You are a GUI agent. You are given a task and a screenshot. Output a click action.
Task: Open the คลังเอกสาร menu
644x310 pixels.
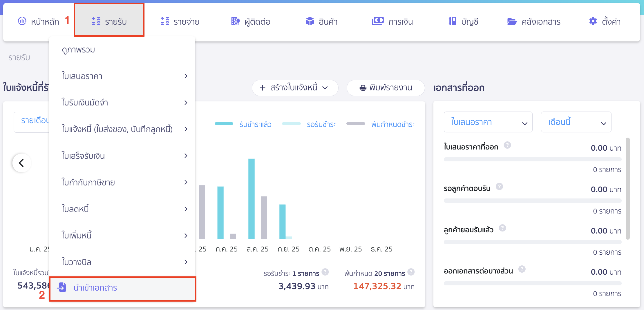[x=534, y=21]
